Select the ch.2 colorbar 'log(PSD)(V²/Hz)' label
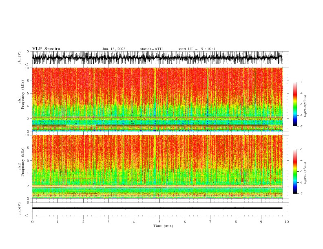The width and height of the screenshot is (323, 249). (305, 173)
